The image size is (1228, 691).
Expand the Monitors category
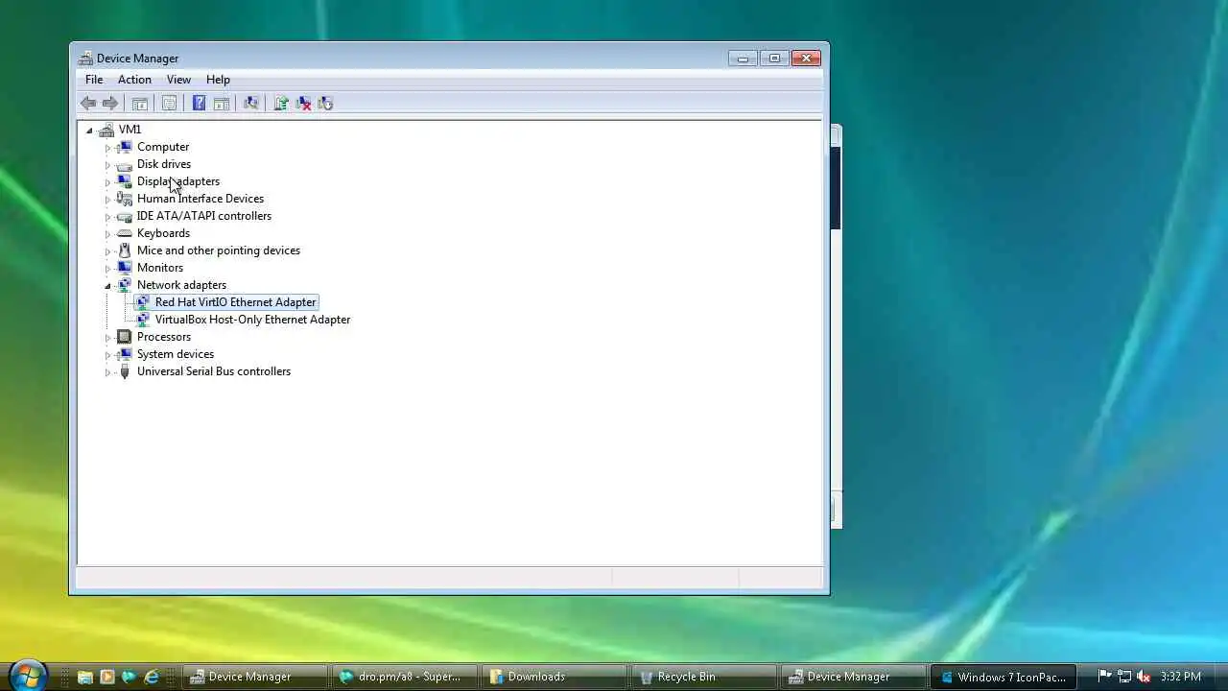(x=107, y=268)
